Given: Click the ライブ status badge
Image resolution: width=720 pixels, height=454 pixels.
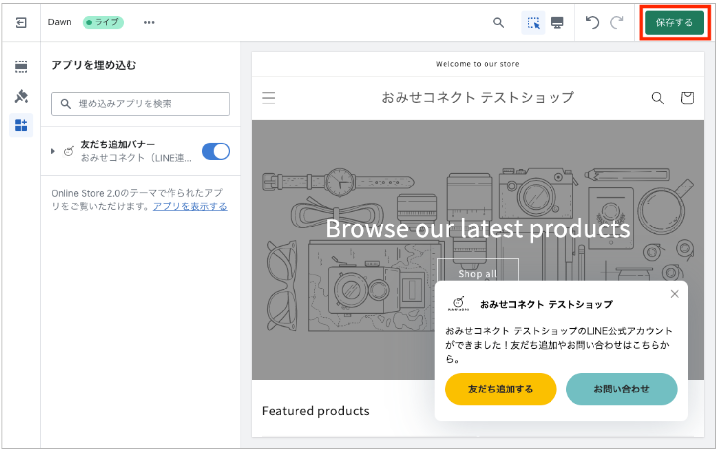Looking at the screenshot, I should [103, 22].
